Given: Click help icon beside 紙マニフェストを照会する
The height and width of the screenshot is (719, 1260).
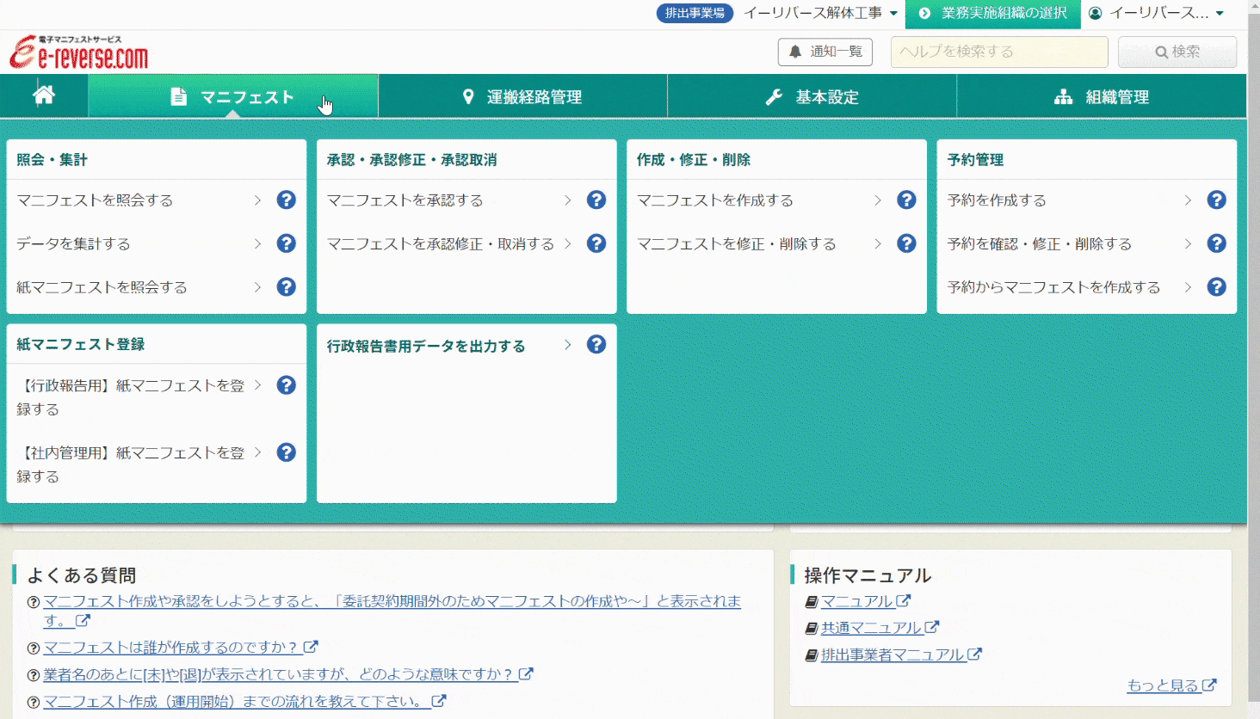Looking at the screenshot, I should (287, 287).
